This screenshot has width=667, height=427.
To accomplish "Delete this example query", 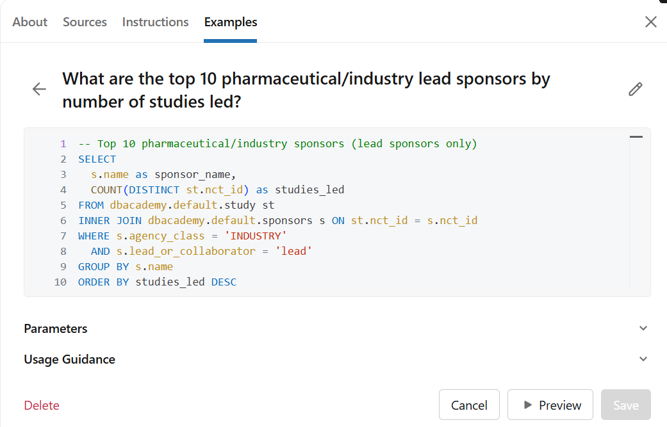I will pyautogui.click(x=42, y=405).
